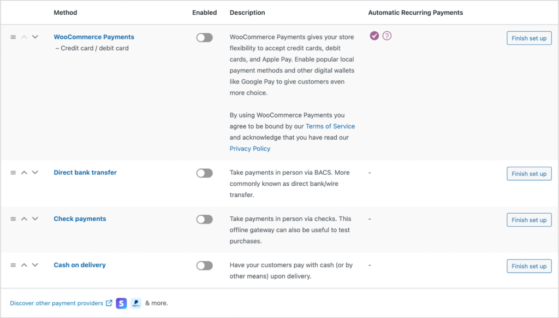Screen dimensions: 559x318
Task: Move Check payments up
Action: click(24, 219)
